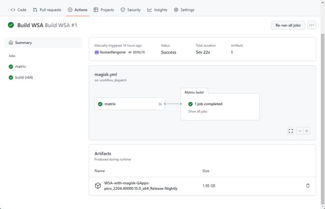
Task: Open the Insights tab
Action: click(x=158, y=10)
